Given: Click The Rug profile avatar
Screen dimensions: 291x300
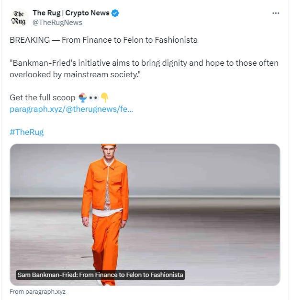Looking at the screenshot, I should click(17, 18).
